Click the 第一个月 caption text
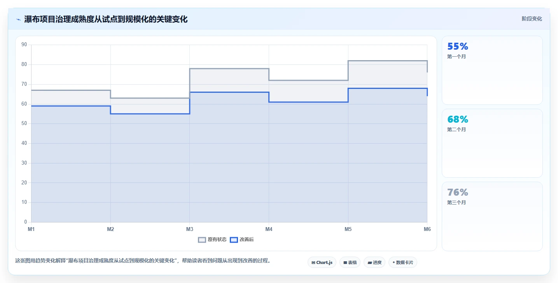This screenshot has width=558, height=283. coord(457,57)
